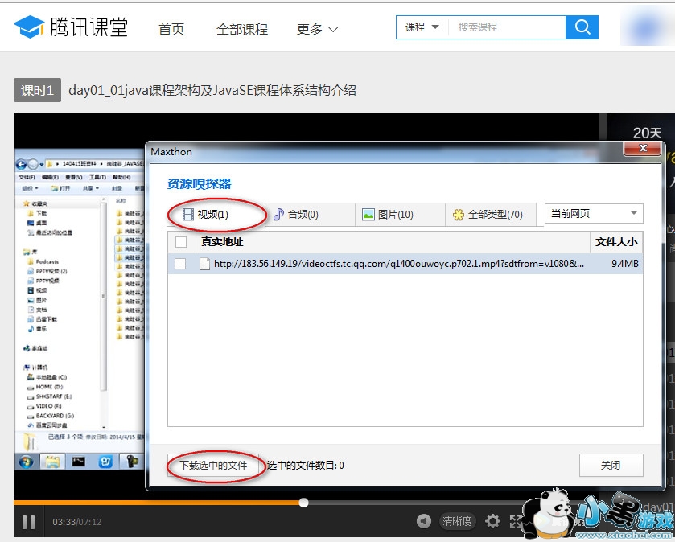
Task: Open the 首页 home page link
Action: pyautogui.click(x=171, y=29)
